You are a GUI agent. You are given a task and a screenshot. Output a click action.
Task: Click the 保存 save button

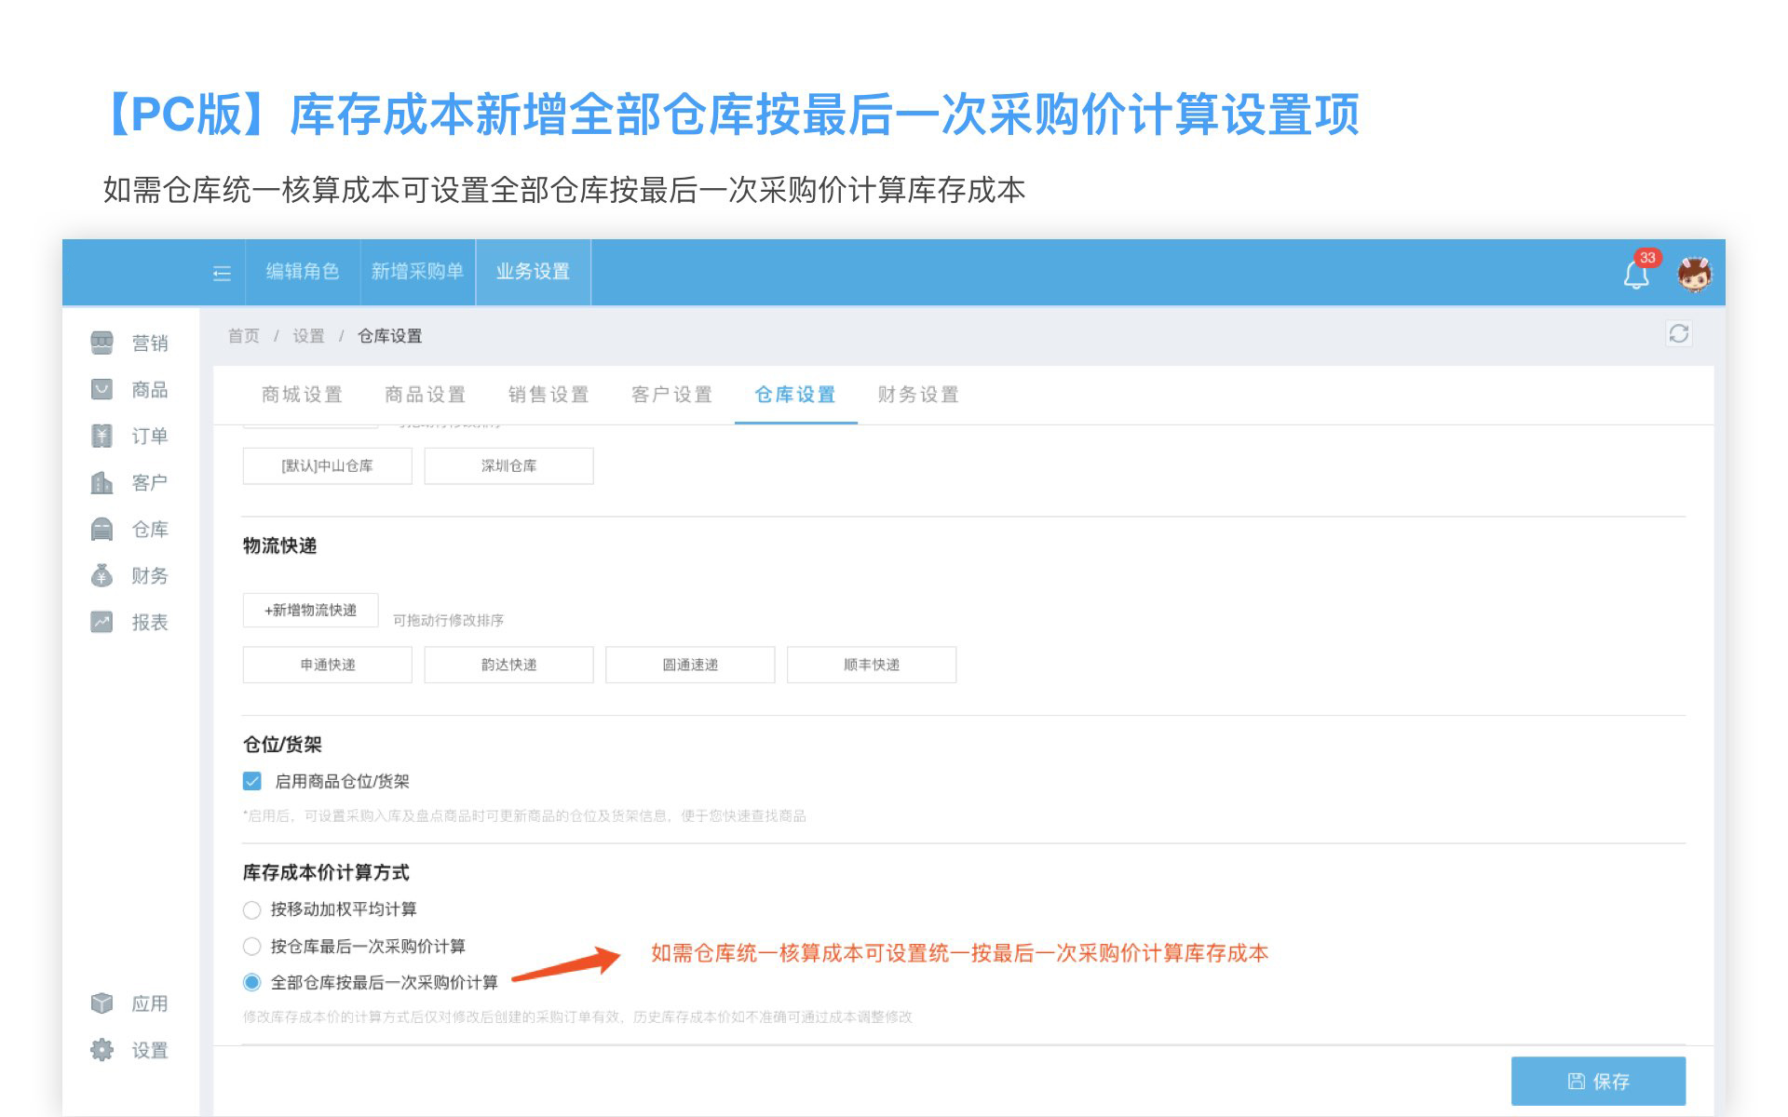pos(1597,1081)
